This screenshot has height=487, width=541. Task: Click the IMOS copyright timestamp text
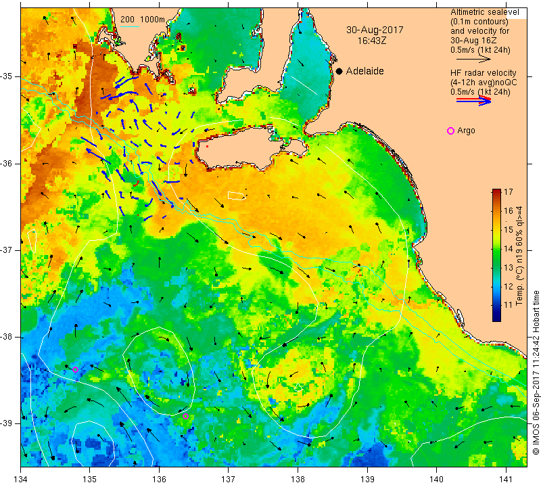coord(536,372)
